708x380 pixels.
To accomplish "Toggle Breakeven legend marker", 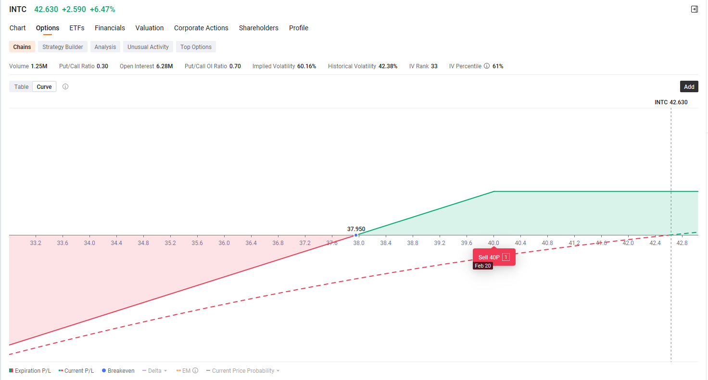I will point(118,371).
